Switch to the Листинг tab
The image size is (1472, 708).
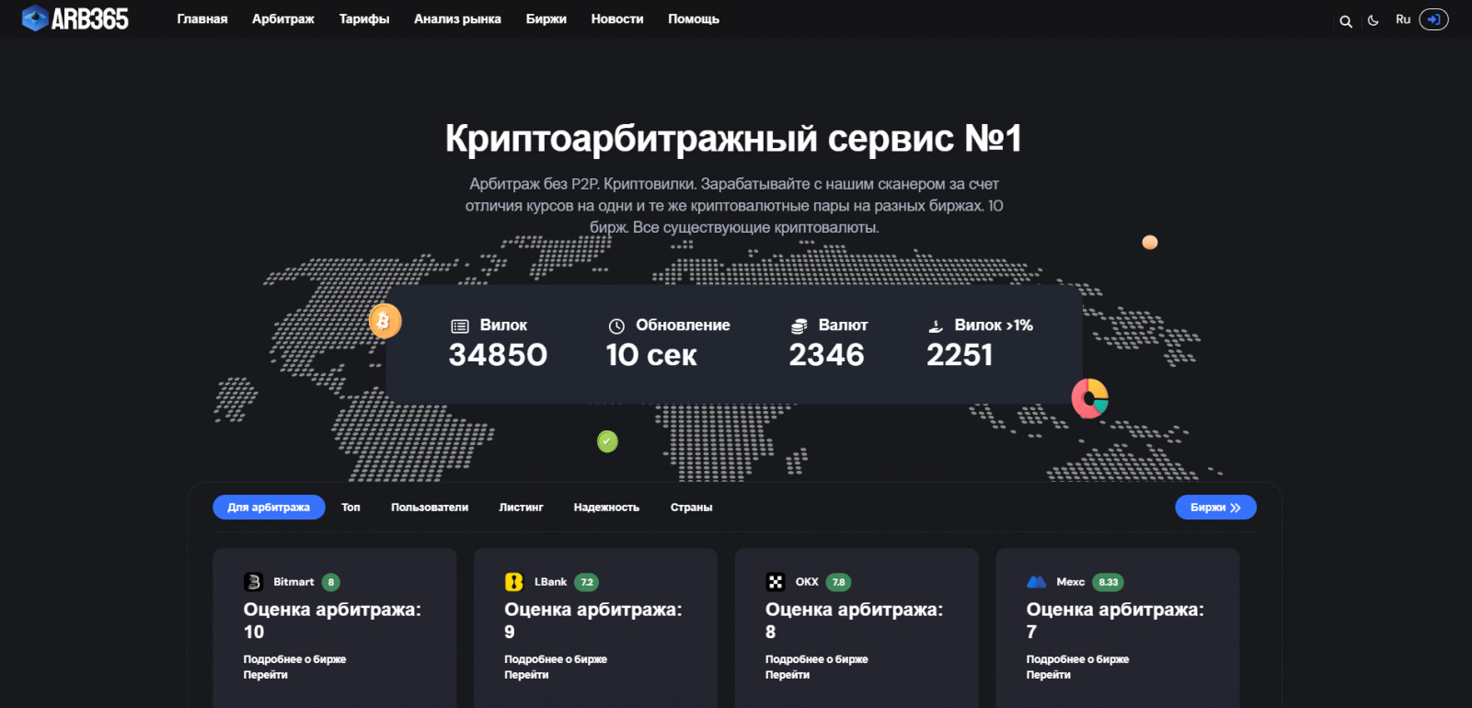521,508
